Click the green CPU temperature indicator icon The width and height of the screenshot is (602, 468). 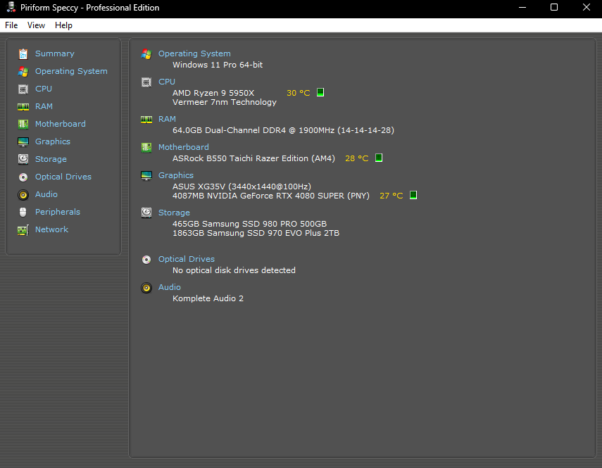[x=320, y=92]
